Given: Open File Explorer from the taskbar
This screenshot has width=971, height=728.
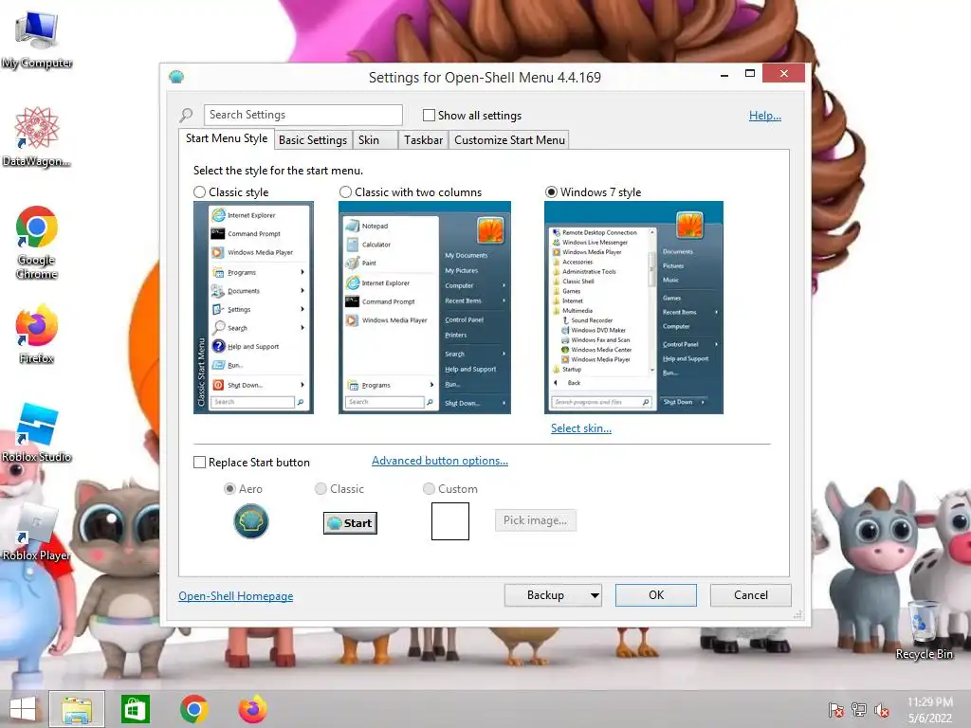Looking at the screenshot, I should (77, 709).
